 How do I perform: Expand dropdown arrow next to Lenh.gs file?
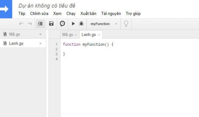click(40, 43)
